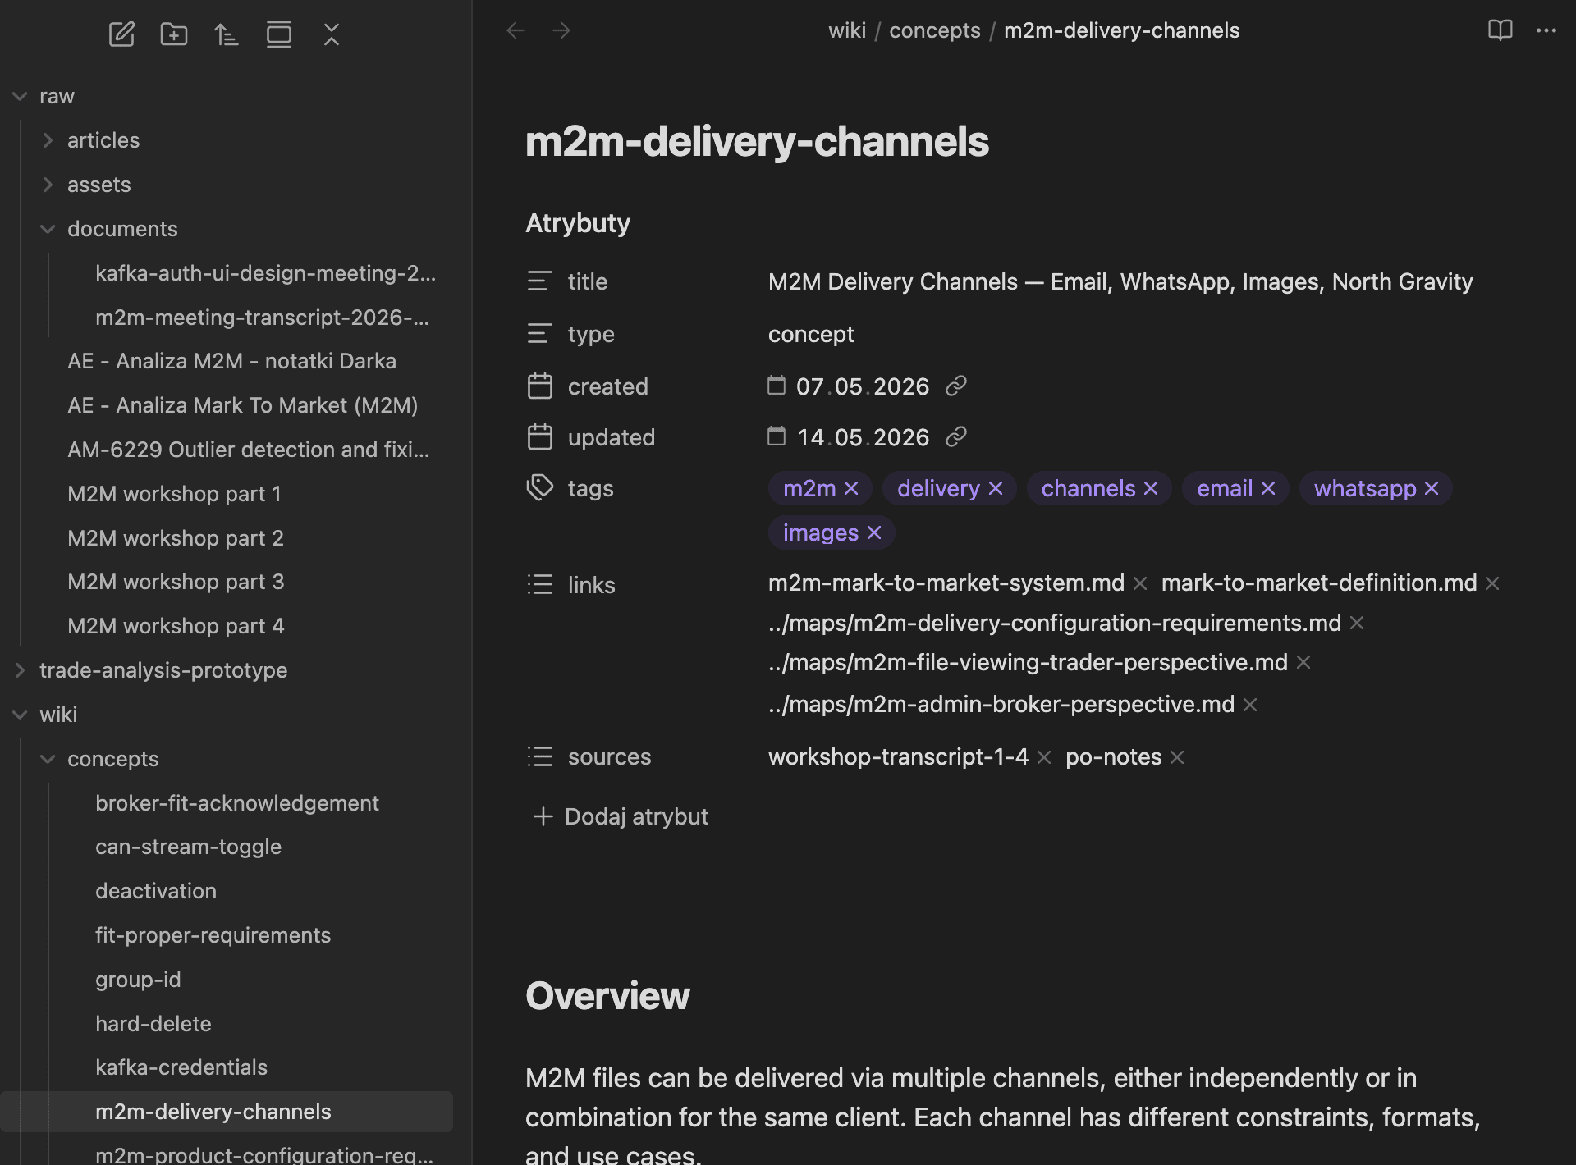Collapse the Atrybuty properties heading
1576x1165 pixels.
[578, 223]
